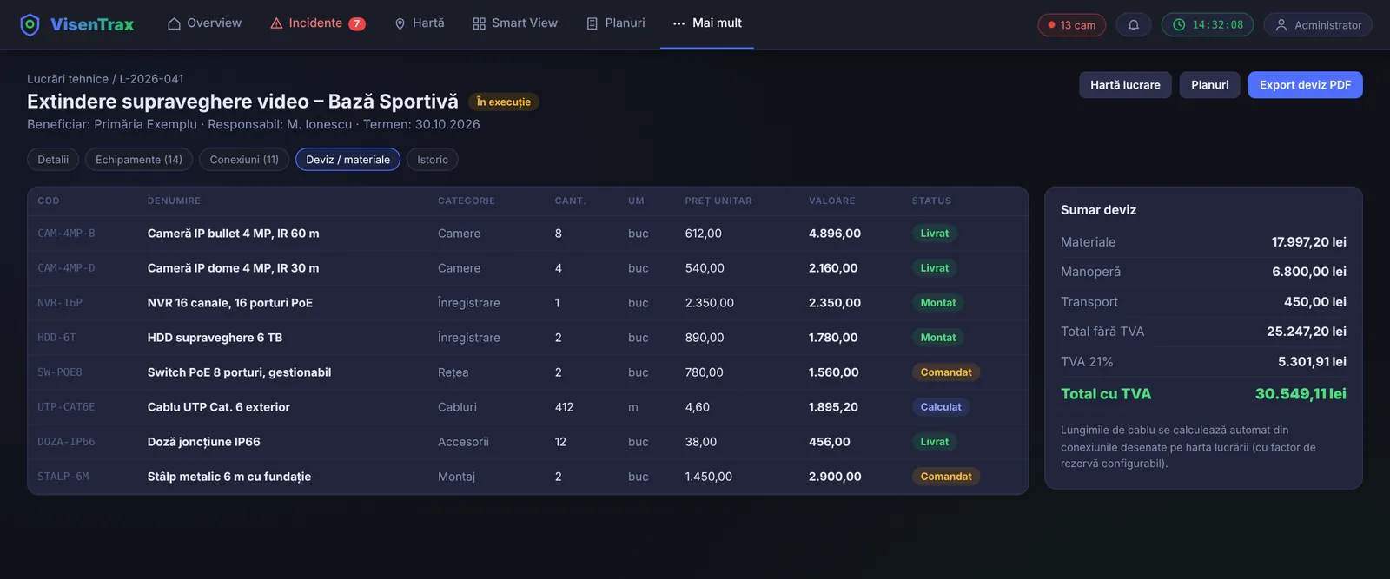Open the Istoric tab
This screenshot has height=579, width=1390.
(x=433, y=160)
